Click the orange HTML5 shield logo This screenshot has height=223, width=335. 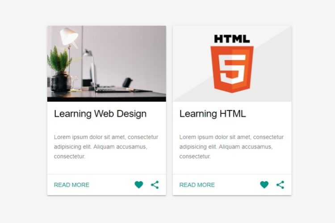pos(232,70)
